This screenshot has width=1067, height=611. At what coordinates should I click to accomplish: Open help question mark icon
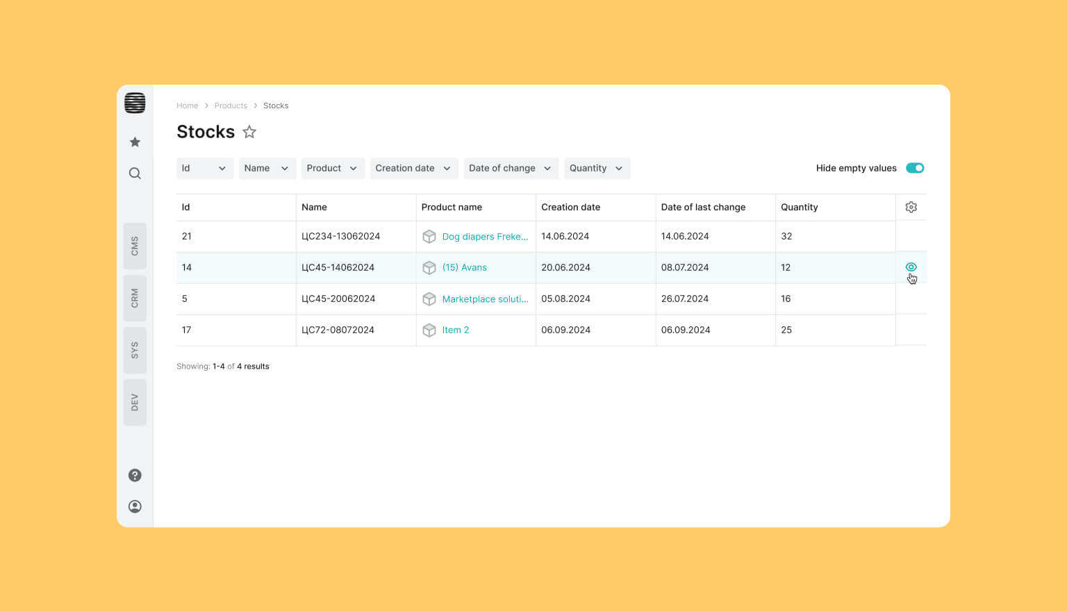pos(135,475)
